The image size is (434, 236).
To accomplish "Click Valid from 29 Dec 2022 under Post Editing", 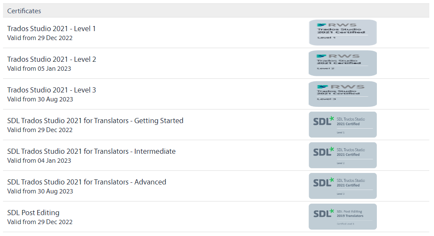I will tap(40, 222).
